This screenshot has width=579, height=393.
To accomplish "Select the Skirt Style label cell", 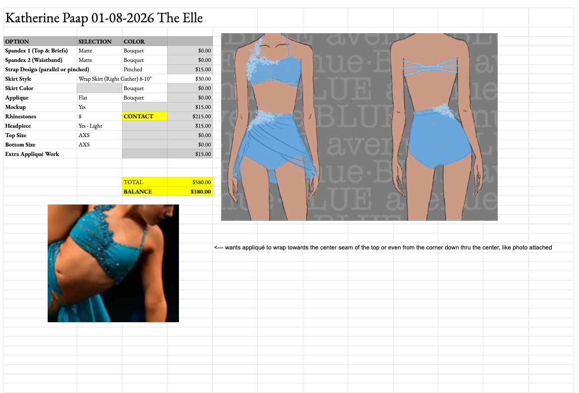I will click(40, 79).
